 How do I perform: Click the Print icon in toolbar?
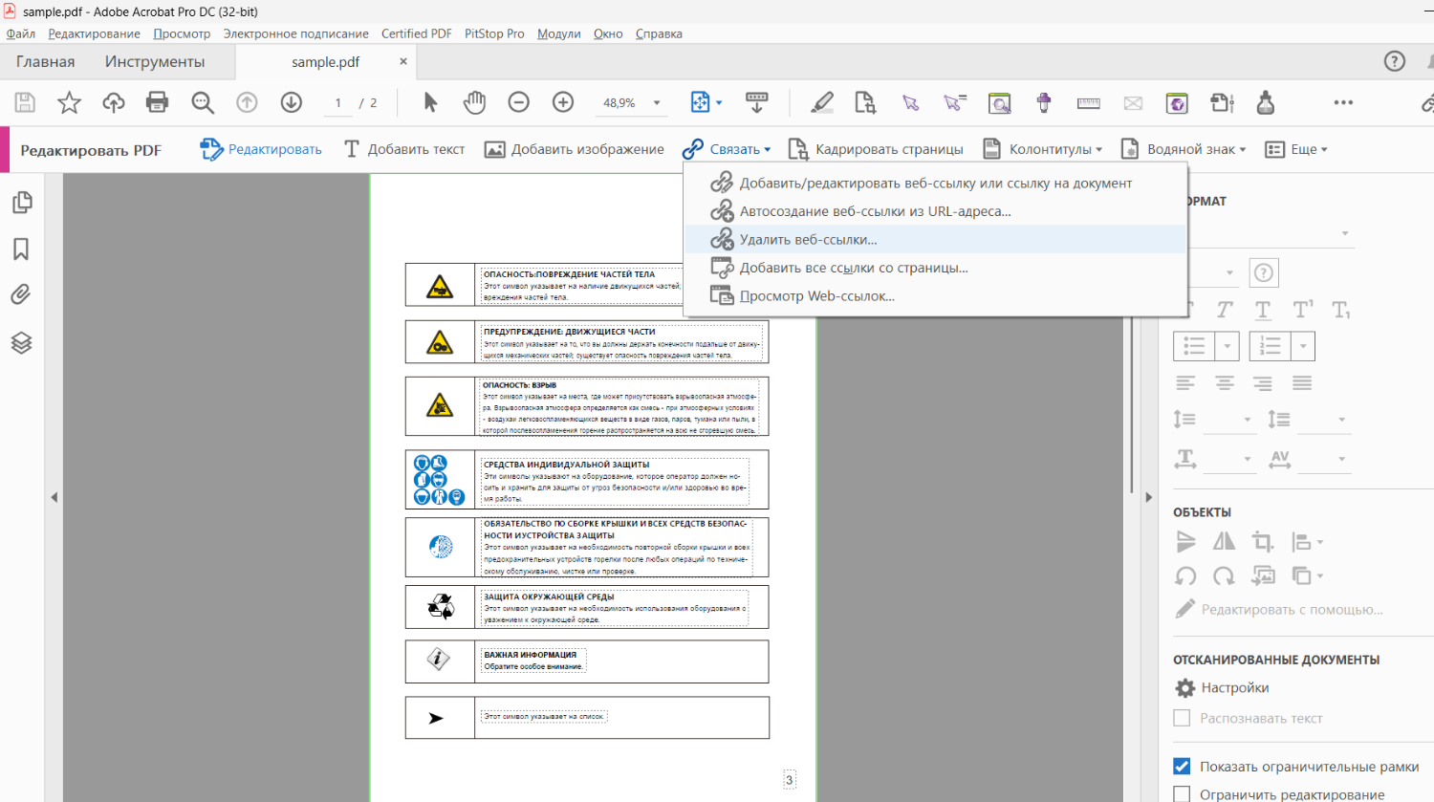click(x=157, y=102)
